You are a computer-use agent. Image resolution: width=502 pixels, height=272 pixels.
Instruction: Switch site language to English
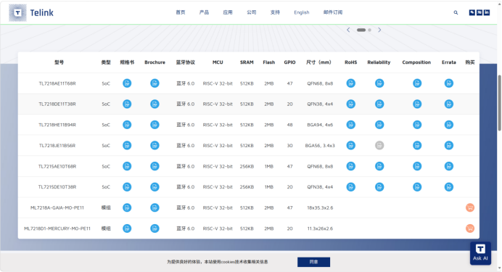[x=302, y=12]
